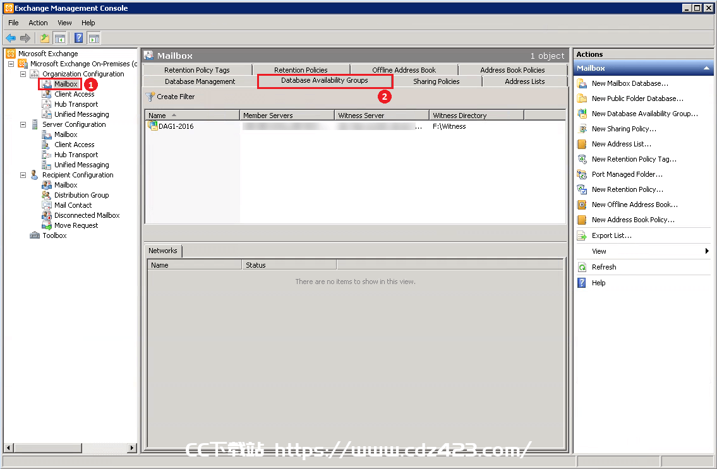
Task: Click the DAG1-2016 row icon
Action: point(153,126)
